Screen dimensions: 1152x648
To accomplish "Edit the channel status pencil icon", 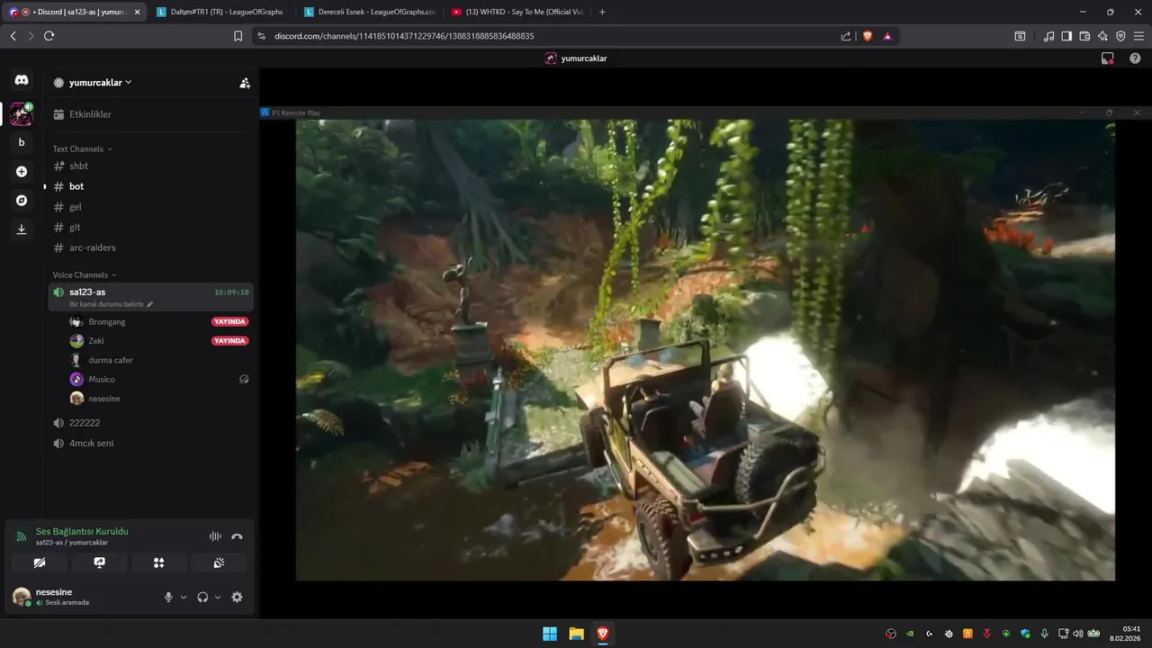I will pos(150,304).
